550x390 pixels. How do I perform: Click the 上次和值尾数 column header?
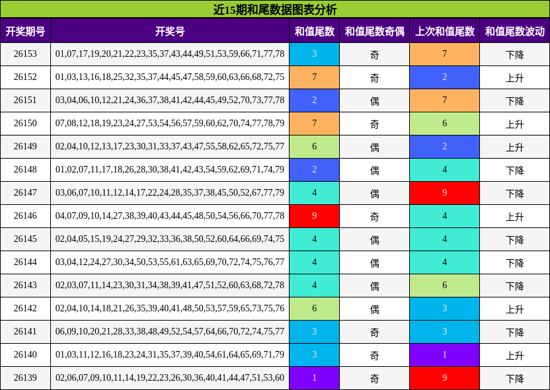[444, 31]
